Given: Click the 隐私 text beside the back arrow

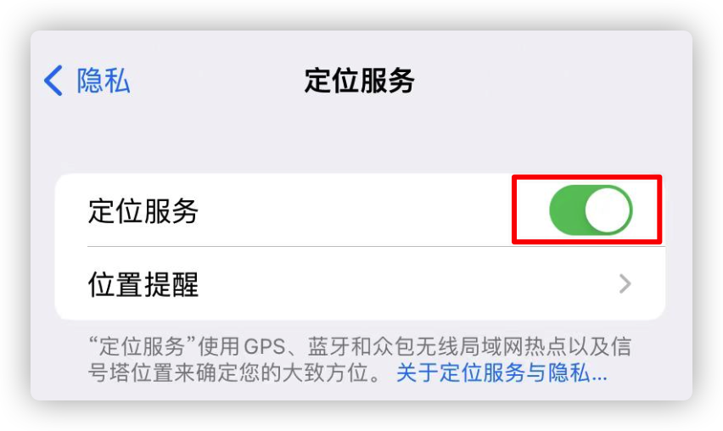Looking at the screenshot, I should [103, 81].
